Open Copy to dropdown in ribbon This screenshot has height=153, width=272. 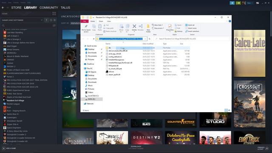127,28
